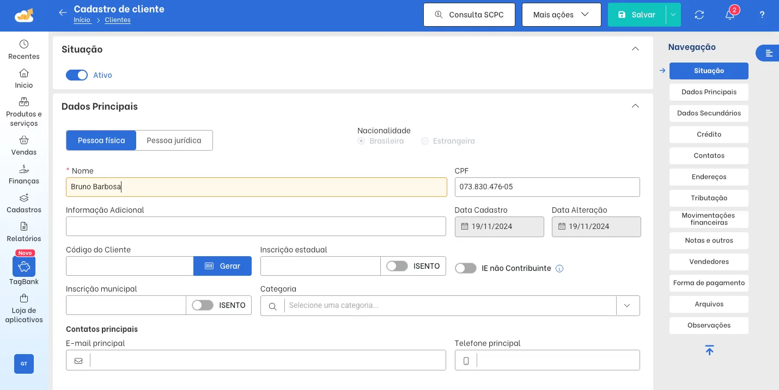Navigate to Crédito section
This screenshot has width=779, height=390.
tap(709, 134)
